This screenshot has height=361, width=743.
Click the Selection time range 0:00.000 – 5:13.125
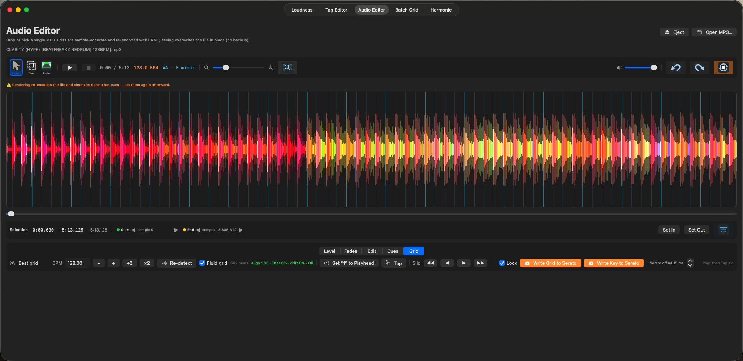tap(58, 230)
